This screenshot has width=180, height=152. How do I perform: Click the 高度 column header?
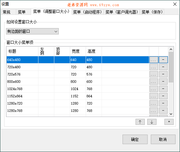[94, 51]
